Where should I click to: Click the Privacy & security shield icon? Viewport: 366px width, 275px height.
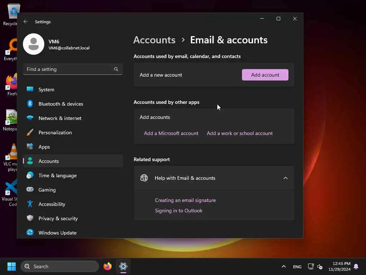[30, 218]
